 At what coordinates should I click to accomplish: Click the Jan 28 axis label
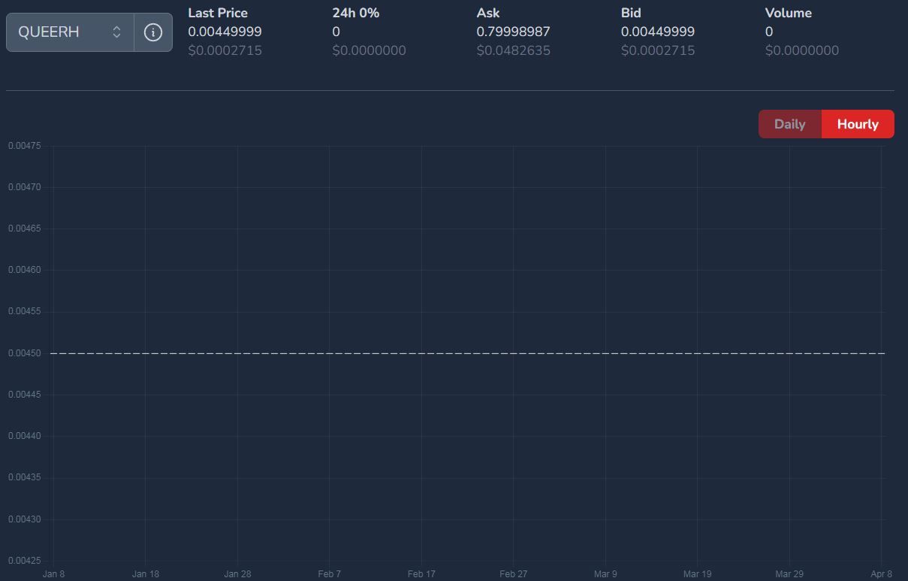pyautogui.click(x=237, y=574)
